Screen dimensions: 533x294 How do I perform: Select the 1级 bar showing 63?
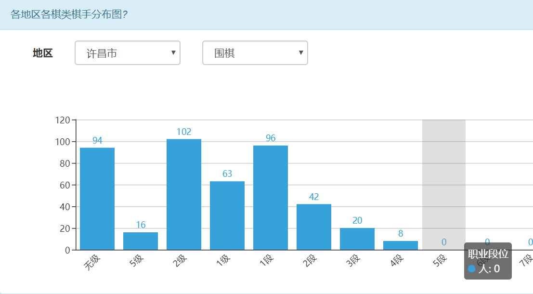point(227,215)
